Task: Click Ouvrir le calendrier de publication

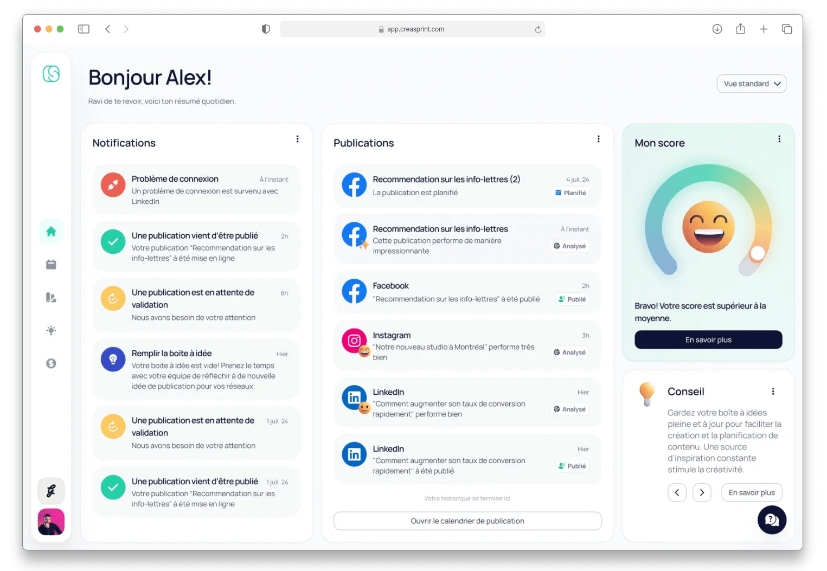Action: pyautogui.click(x=467, y=521)
